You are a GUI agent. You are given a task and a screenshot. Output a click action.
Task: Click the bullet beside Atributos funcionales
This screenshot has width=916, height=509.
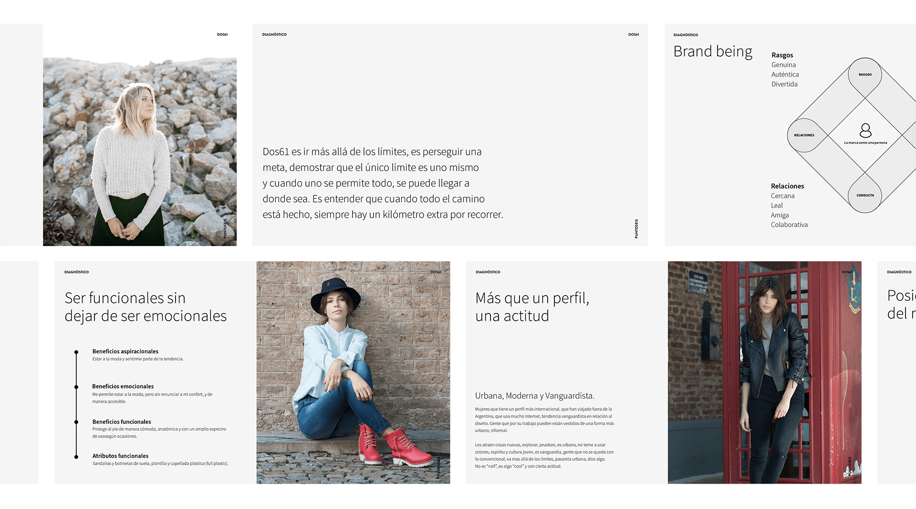(76, 457)
